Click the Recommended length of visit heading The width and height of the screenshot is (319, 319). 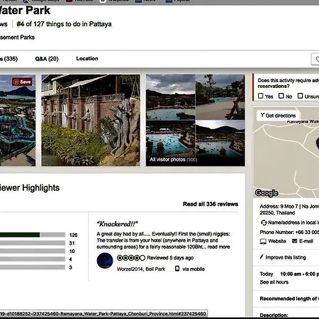289,298
